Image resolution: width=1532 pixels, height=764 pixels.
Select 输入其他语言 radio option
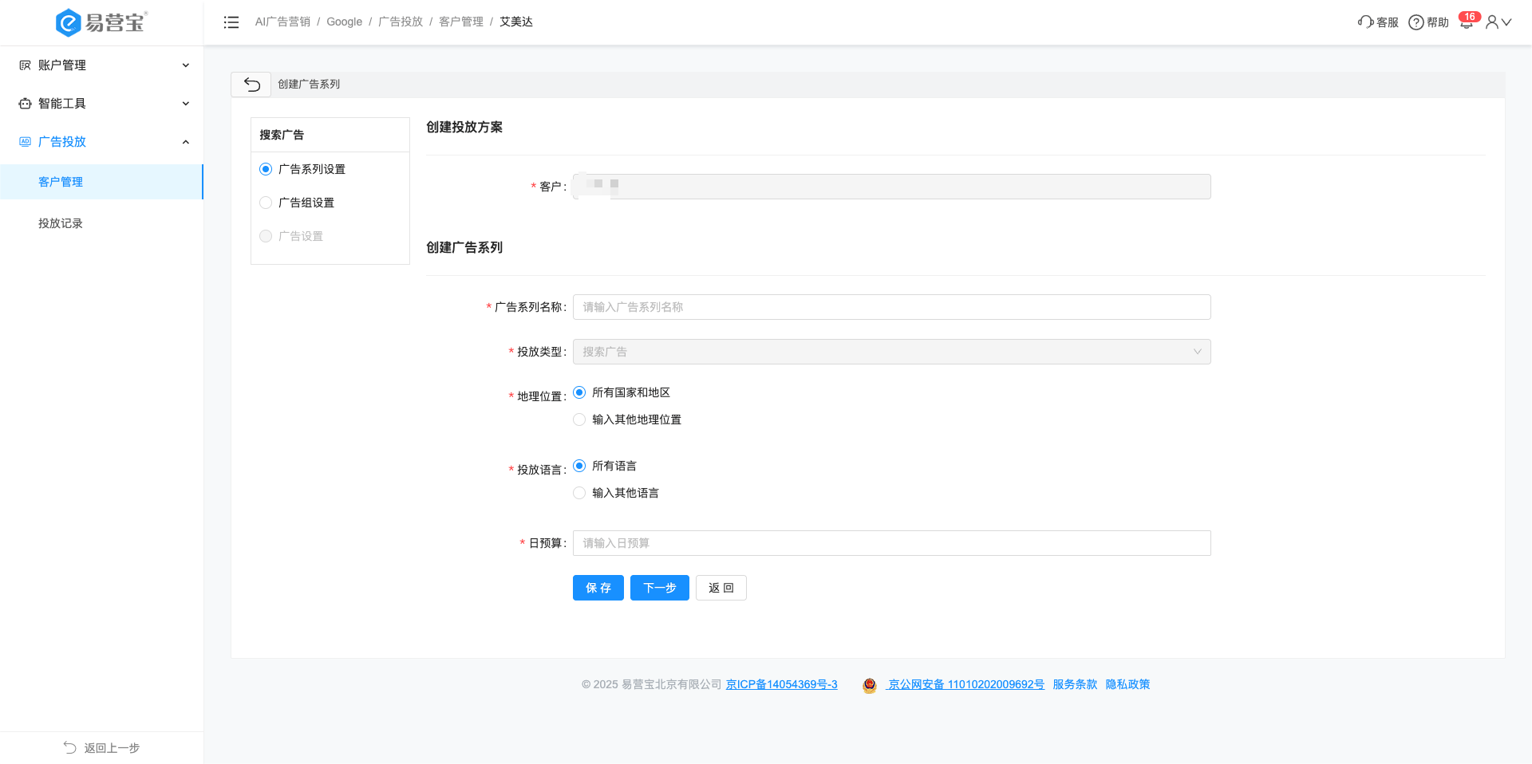click(x=580, y=493)
